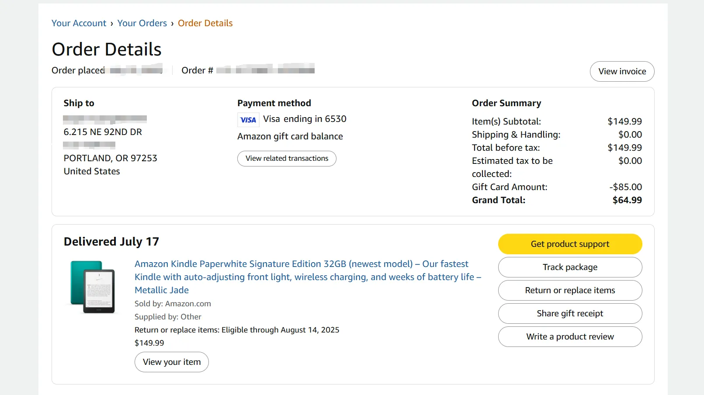The image size is (704, 395).
Task: Choose Return or replace items
Action: (570, 290)
